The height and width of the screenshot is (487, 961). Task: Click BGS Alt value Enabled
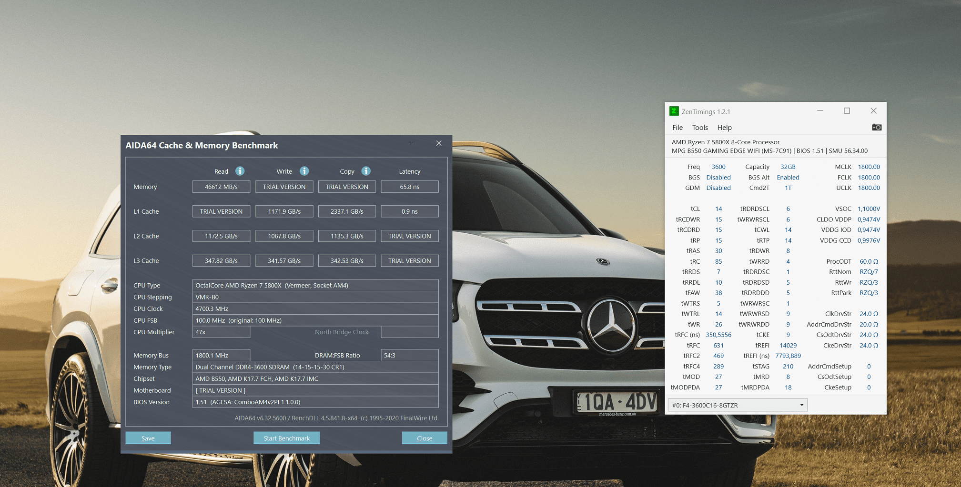pyautogui.click(x=788, y=177)
